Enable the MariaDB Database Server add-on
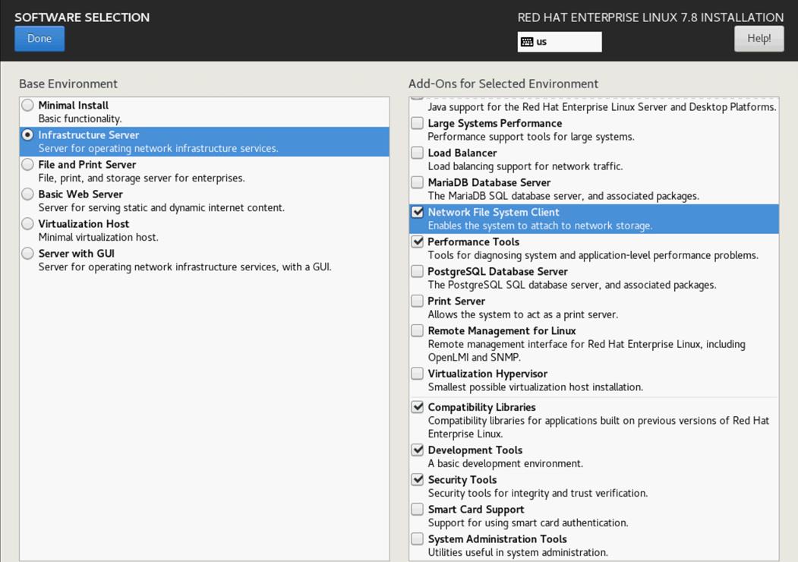The image size is (798, 562). (x=417, y=182)
